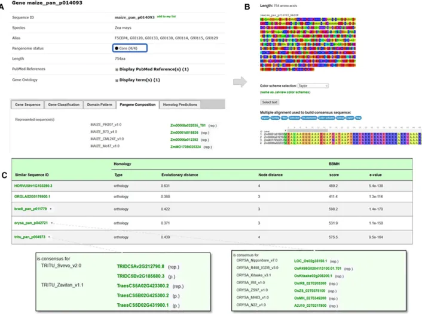
Task: Open the Color scheme menu button
Action: click(x=326, y=118)
